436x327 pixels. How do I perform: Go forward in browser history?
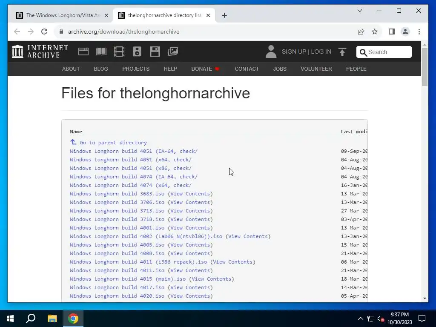click(x=31, y=32)
